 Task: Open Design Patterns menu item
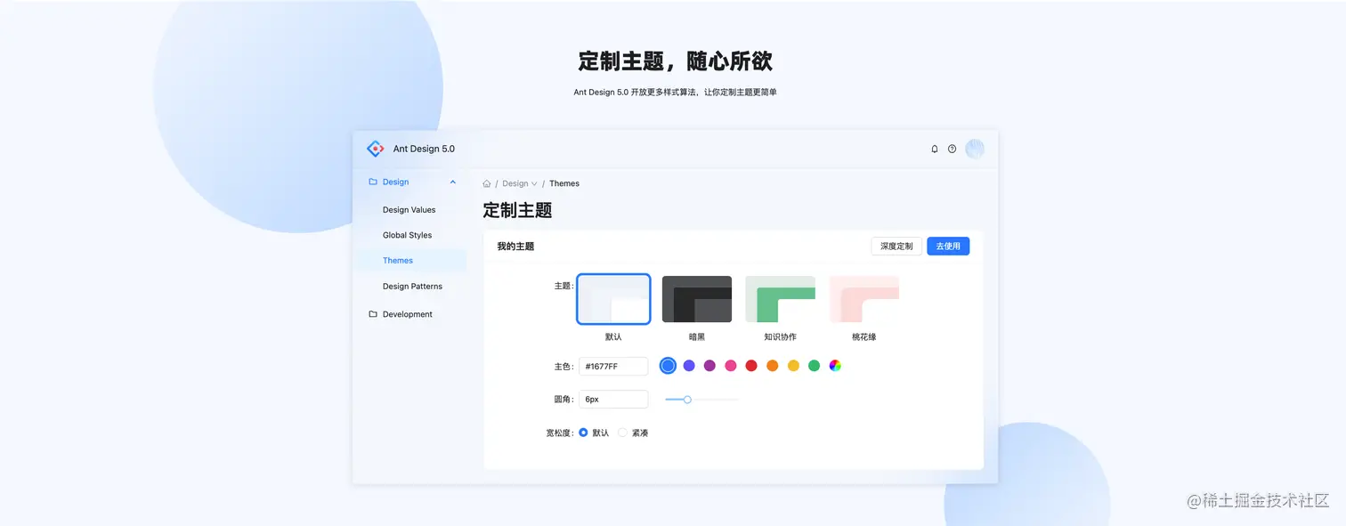pyautogui.click(x=412, y=287)
